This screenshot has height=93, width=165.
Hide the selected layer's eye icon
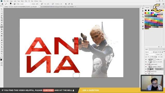(x=146, y=69)
